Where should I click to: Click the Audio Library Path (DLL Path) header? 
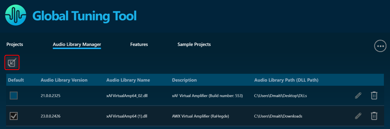click(286, 80)
